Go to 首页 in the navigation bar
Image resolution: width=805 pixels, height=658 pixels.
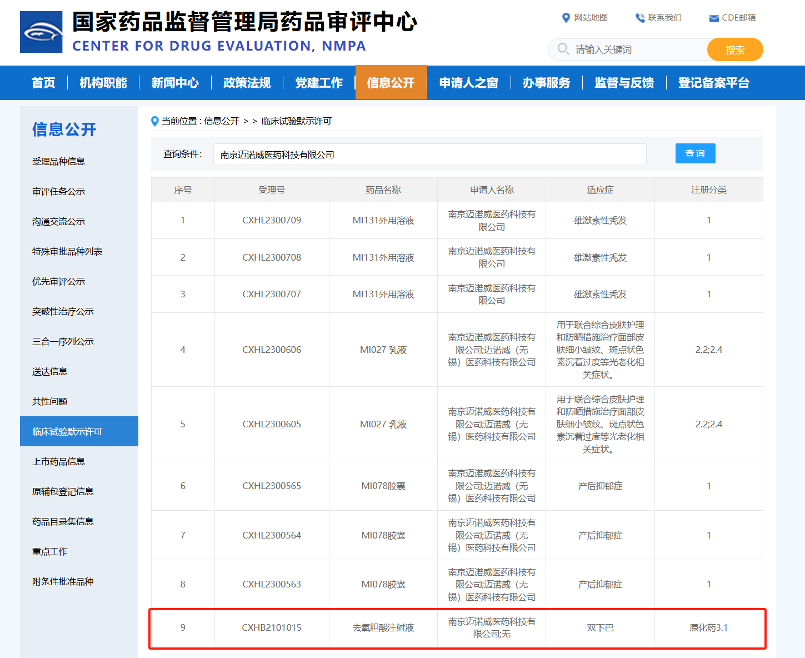click(43, 83)
